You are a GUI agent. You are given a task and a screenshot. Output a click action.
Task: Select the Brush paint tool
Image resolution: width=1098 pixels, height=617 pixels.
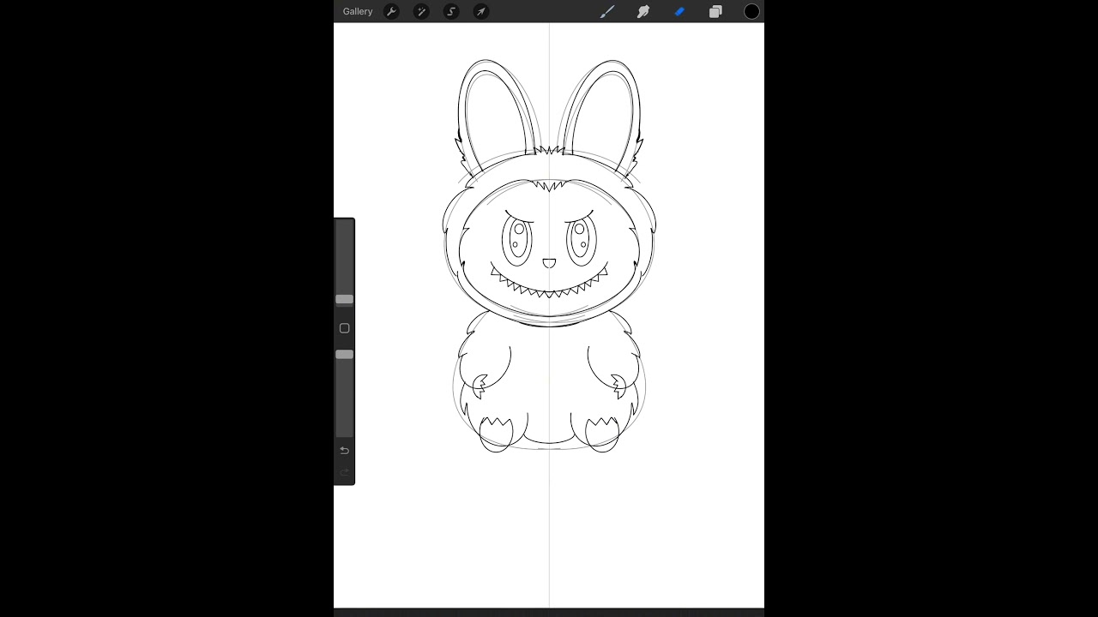pyautogui.click(x=607, y=11)
